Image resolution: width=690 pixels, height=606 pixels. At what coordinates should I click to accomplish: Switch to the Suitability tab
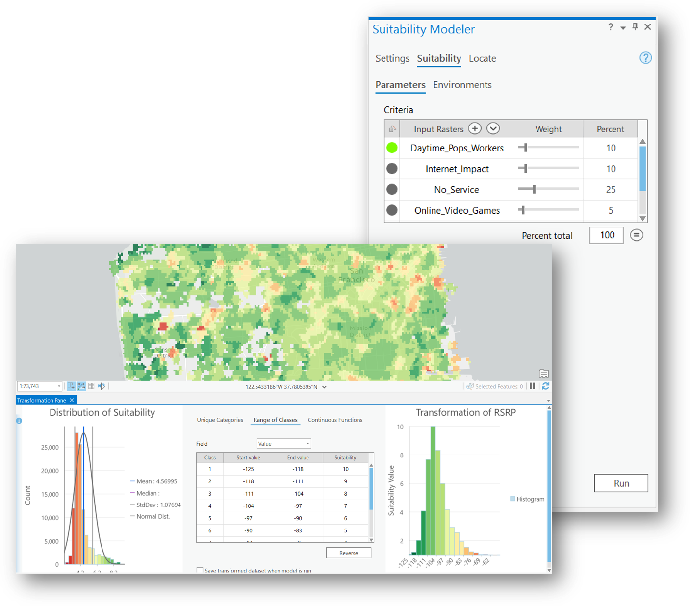point(439,58)
